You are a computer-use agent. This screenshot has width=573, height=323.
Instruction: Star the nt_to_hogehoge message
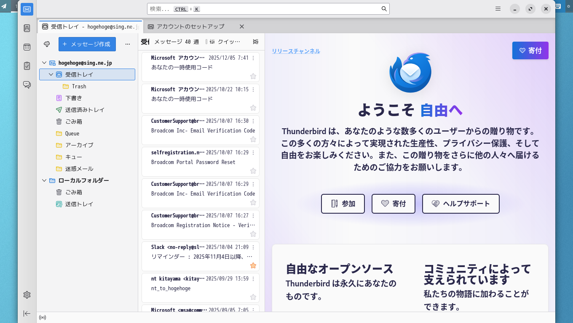click(x=253, y=297)
